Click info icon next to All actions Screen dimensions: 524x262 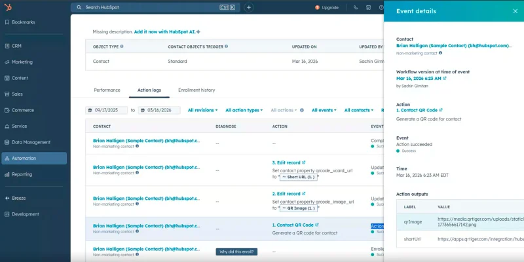point(302,110)
